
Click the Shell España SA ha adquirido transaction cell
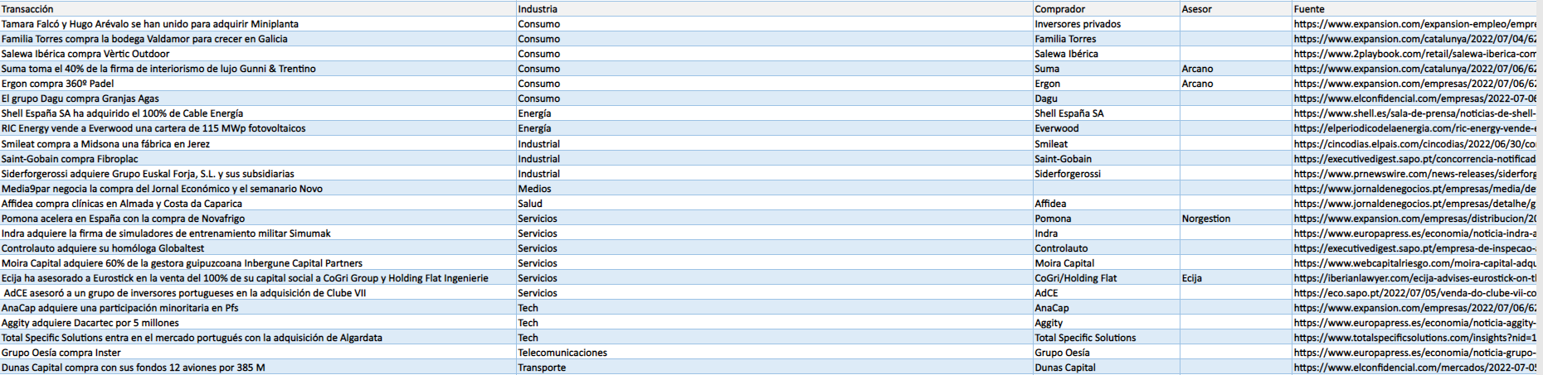coord(258,113)
